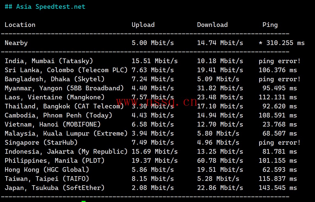Click Vietnam, Hanoi (MOBIFONE) entry
The width and height of the screenshot is (315, 202).
click(52, 124)
